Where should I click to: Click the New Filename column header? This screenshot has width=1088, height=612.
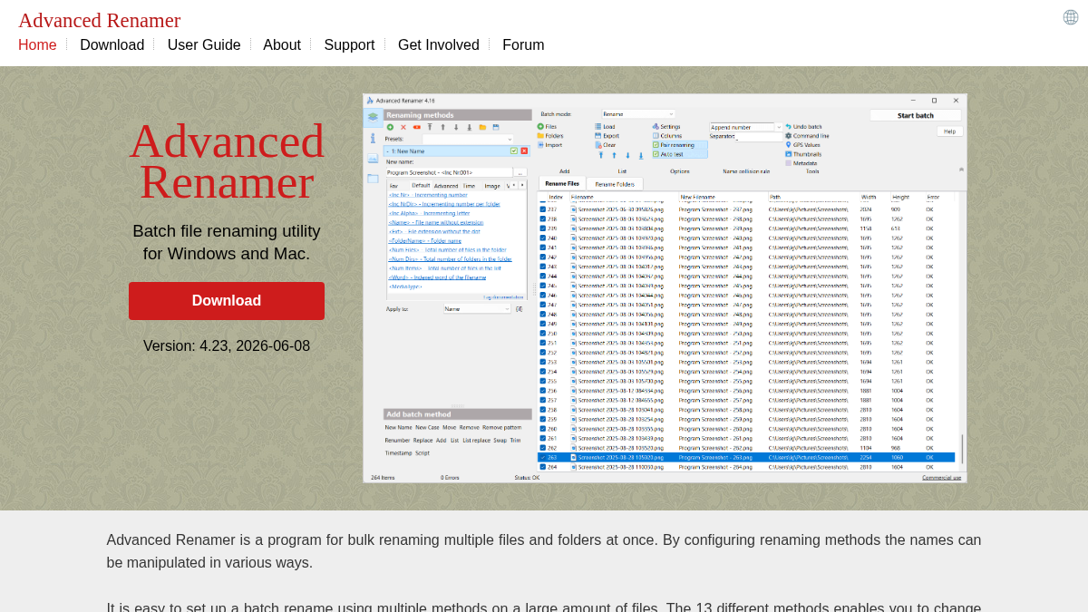pos(698,197)
